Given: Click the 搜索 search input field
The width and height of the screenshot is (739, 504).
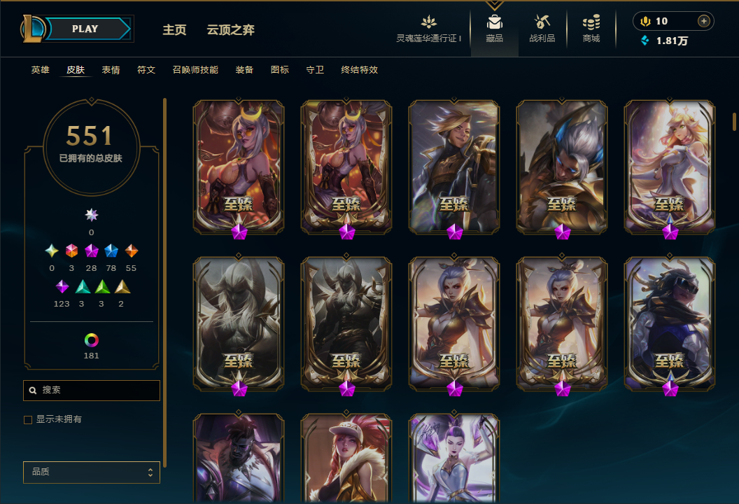Looking at the screenshot, I should [x=92, y=391].
